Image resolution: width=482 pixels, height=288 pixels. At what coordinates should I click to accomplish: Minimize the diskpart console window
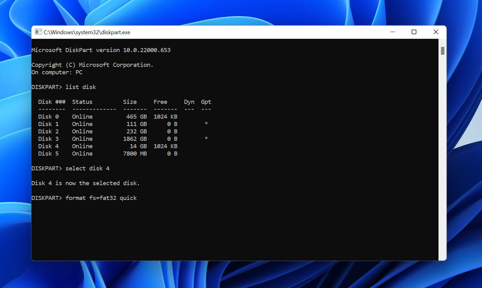pyautogui.click(x=393, y=32)
